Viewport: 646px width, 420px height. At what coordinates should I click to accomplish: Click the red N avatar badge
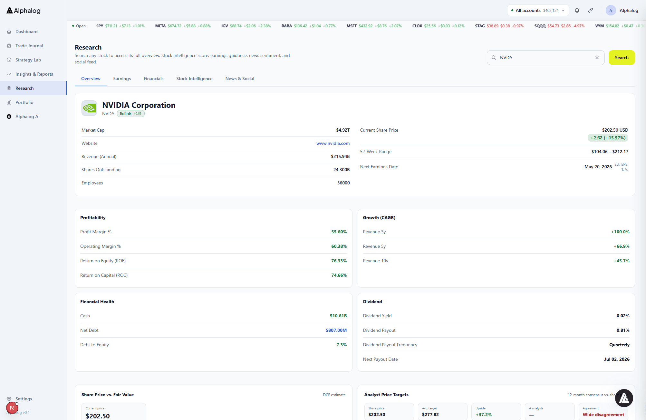point(12,408)
